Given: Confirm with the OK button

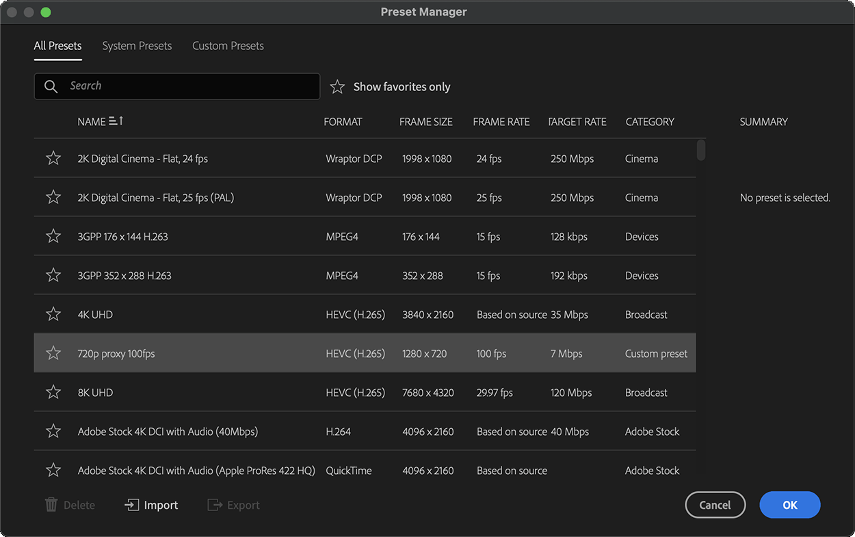Looking at the screenshot, I should click(x=790, y=505).
